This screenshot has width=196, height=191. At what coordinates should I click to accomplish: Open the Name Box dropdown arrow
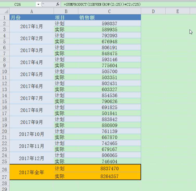click(38, 4)
